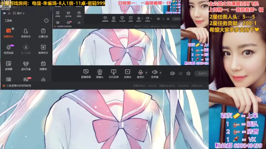
Task: Click the toolbox panel vertical scrollbar
Action: pyautogui.click(x=51, y=9)
